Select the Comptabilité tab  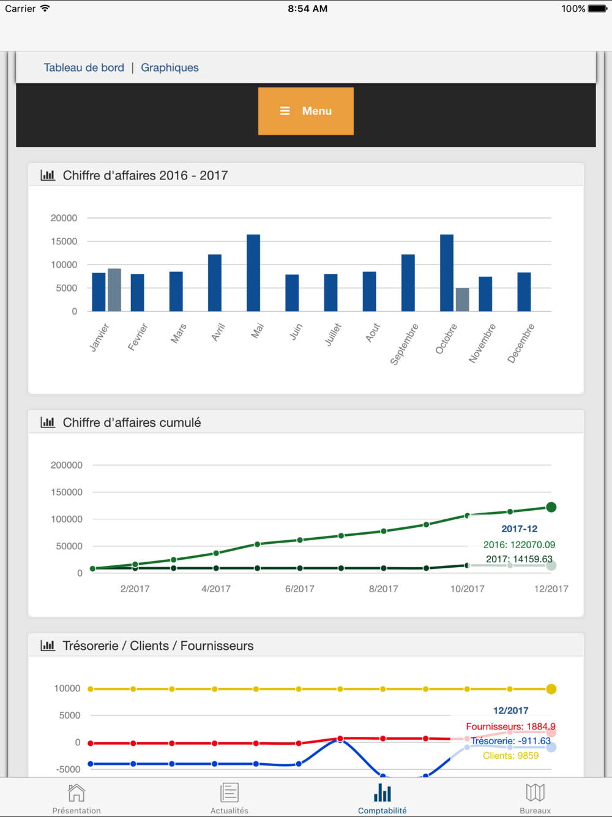(x=382, y=798)
